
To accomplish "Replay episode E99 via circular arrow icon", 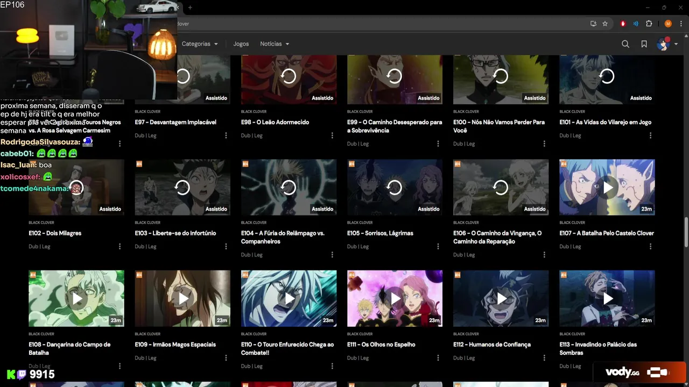I will [395, 76].
